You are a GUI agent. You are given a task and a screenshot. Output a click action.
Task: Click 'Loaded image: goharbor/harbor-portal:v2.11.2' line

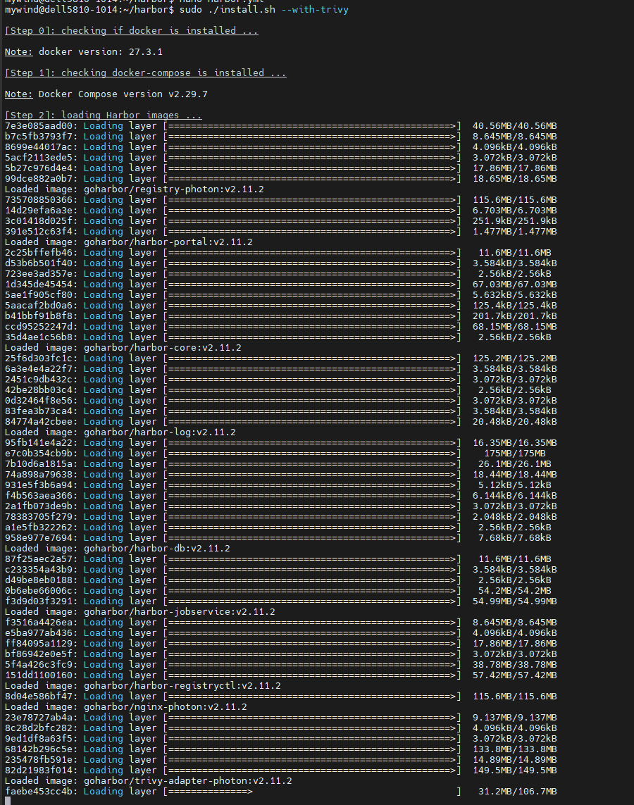pyautogui.click(x=129, y=242)
